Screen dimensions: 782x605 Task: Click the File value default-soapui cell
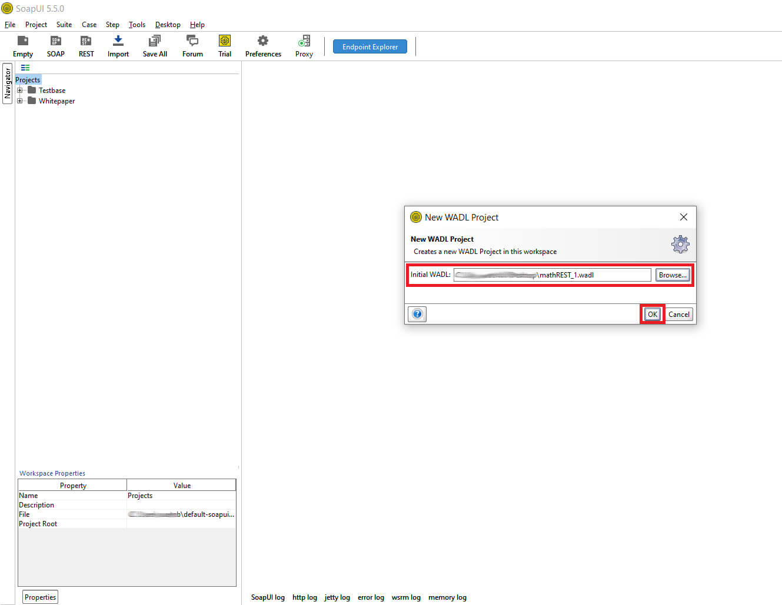(x=181, y=514)
